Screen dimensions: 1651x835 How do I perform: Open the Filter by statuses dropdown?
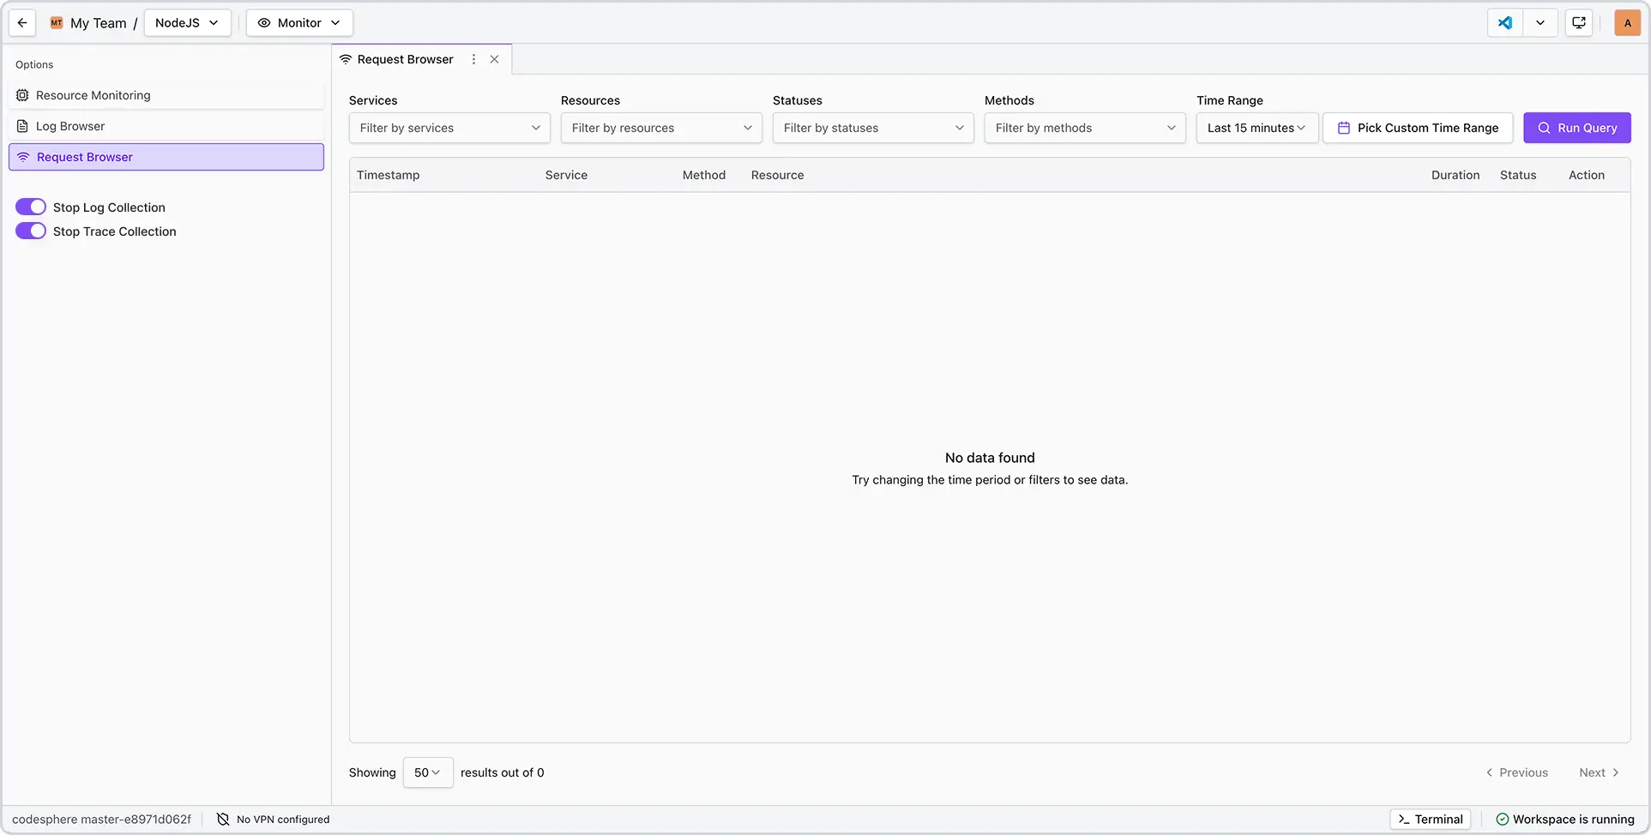point(873,128)
